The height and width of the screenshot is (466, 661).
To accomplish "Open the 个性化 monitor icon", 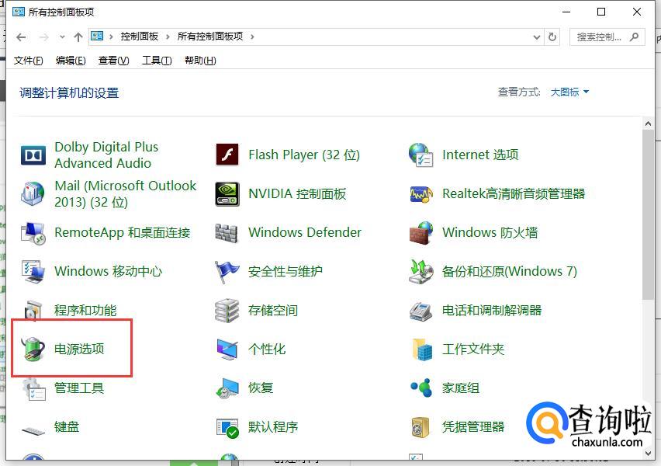I will (x=227, y=349).
